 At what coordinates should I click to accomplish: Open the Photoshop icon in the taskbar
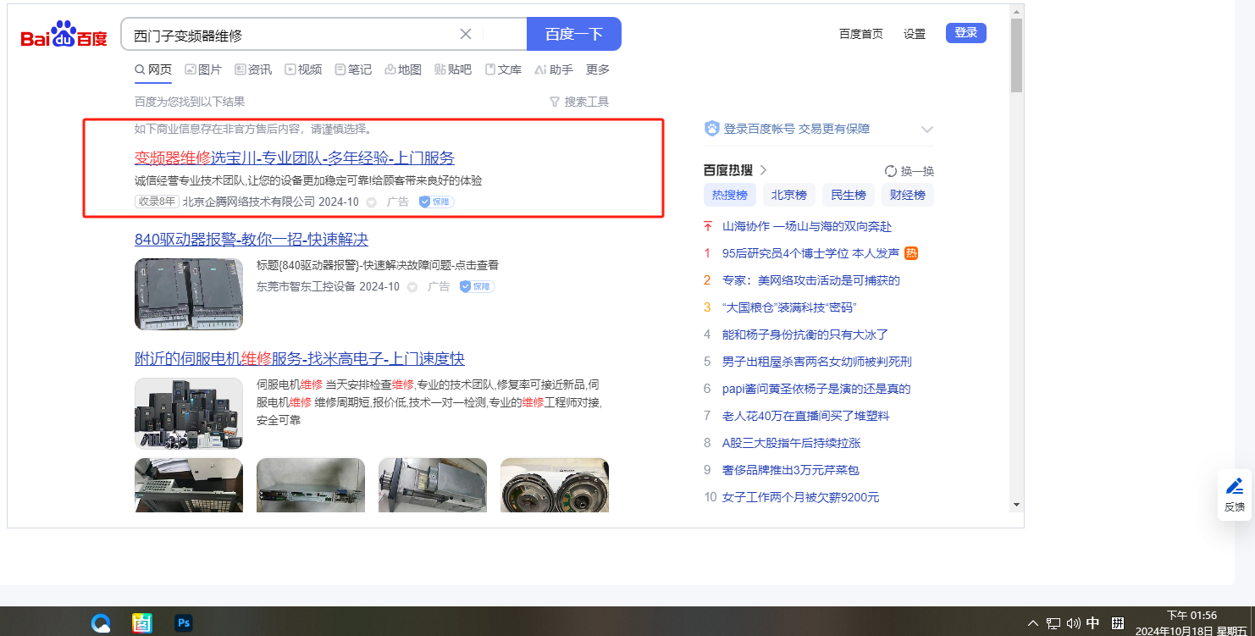click(183, 623)
